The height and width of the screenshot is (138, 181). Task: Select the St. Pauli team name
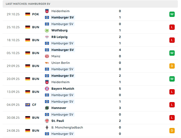click(58, 121)
